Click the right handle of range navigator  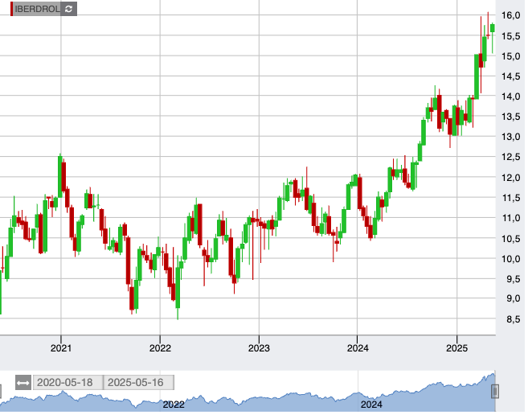coord(495,392)
